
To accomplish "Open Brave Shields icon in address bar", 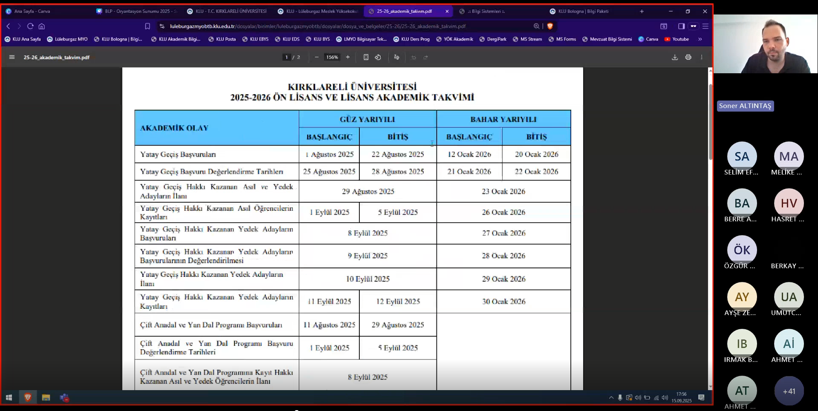I will click(550, 26).
